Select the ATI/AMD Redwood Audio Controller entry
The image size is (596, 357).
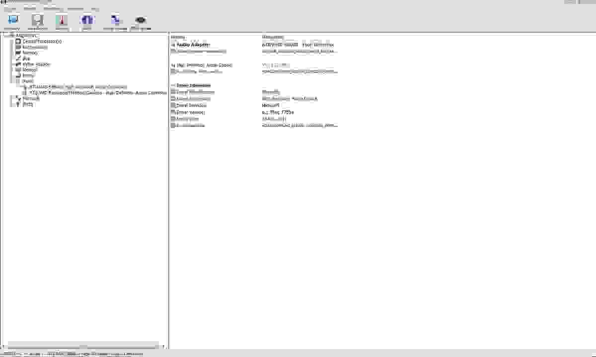click(x=97, y=92)
